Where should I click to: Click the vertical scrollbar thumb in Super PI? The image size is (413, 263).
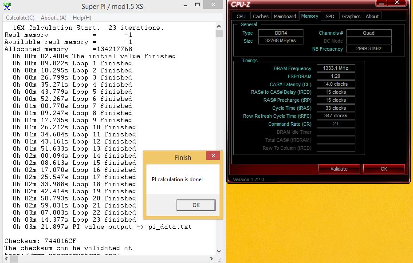pyautogui.click(x=219, y=33)
